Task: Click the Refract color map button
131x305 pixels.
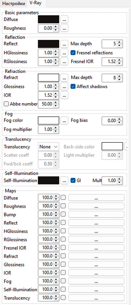Action: click(64, 78)
